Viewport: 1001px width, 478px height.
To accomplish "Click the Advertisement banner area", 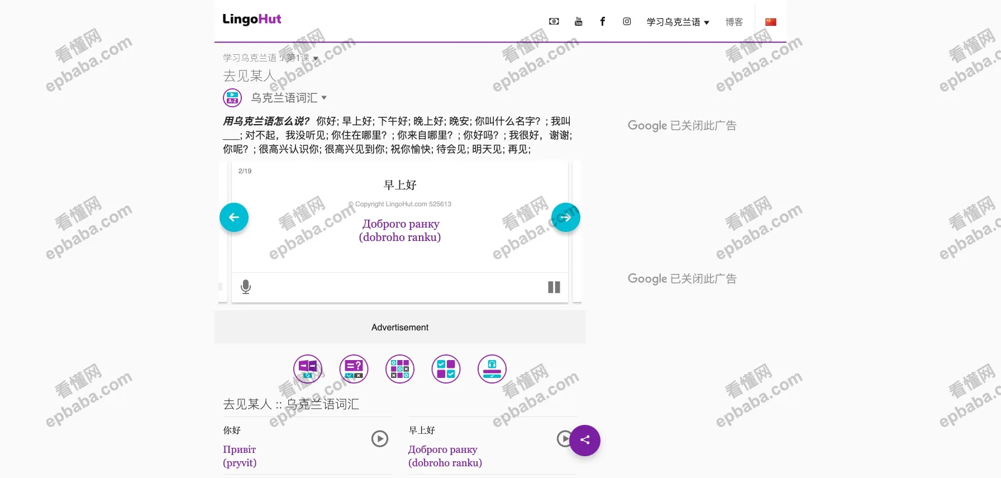I will [400, 328].
